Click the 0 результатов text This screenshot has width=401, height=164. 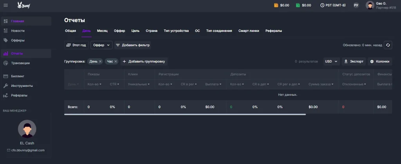(306, 61)
